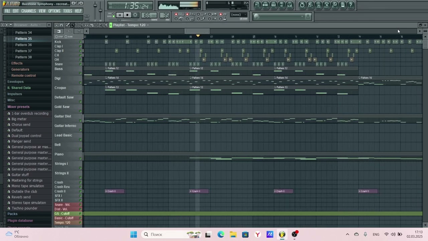Click the question mark Help icon
Screen dimensions: 428x241
tap(351, 5)
